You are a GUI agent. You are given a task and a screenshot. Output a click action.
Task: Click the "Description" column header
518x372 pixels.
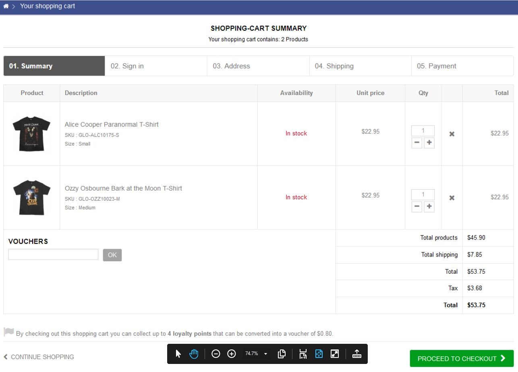click(81, 93)
